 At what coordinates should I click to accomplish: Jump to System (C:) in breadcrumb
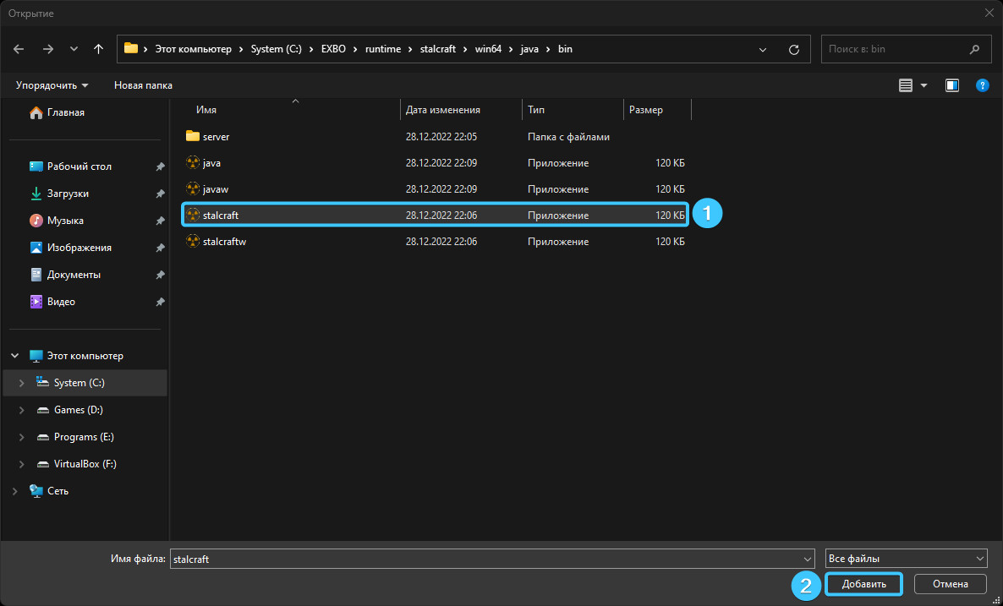(277, 49)
